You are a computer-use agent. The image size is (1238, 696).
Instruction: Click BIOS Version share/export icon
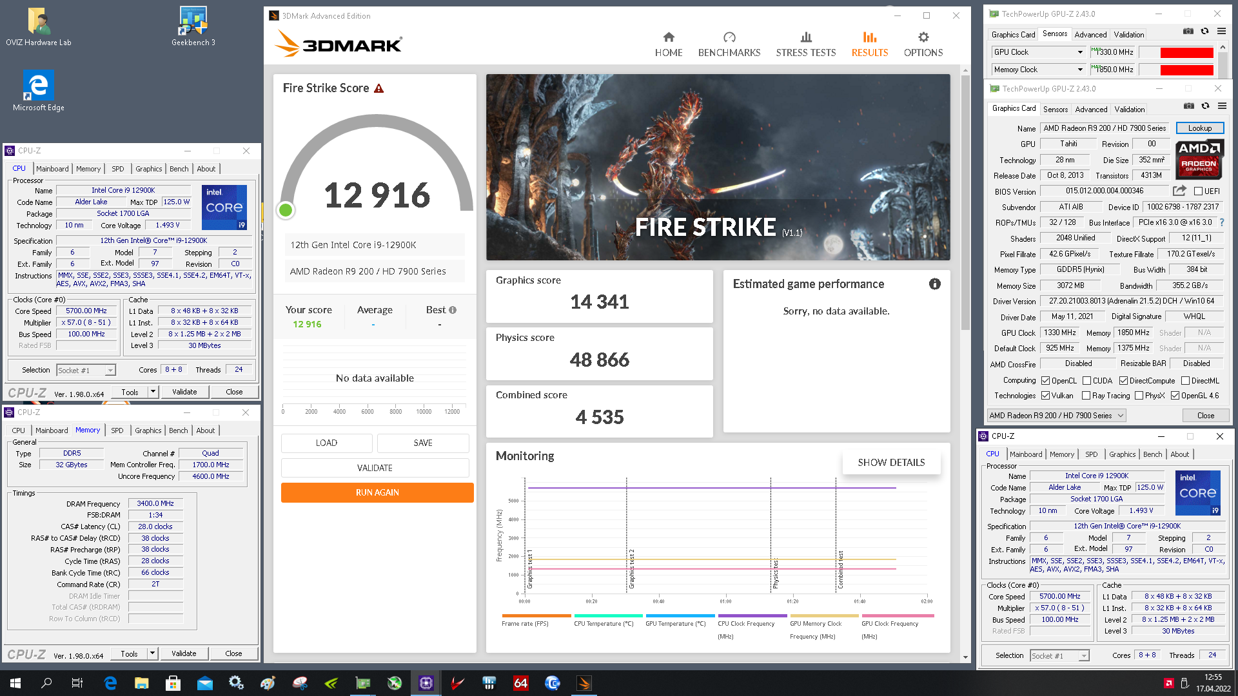point(1179,191)
